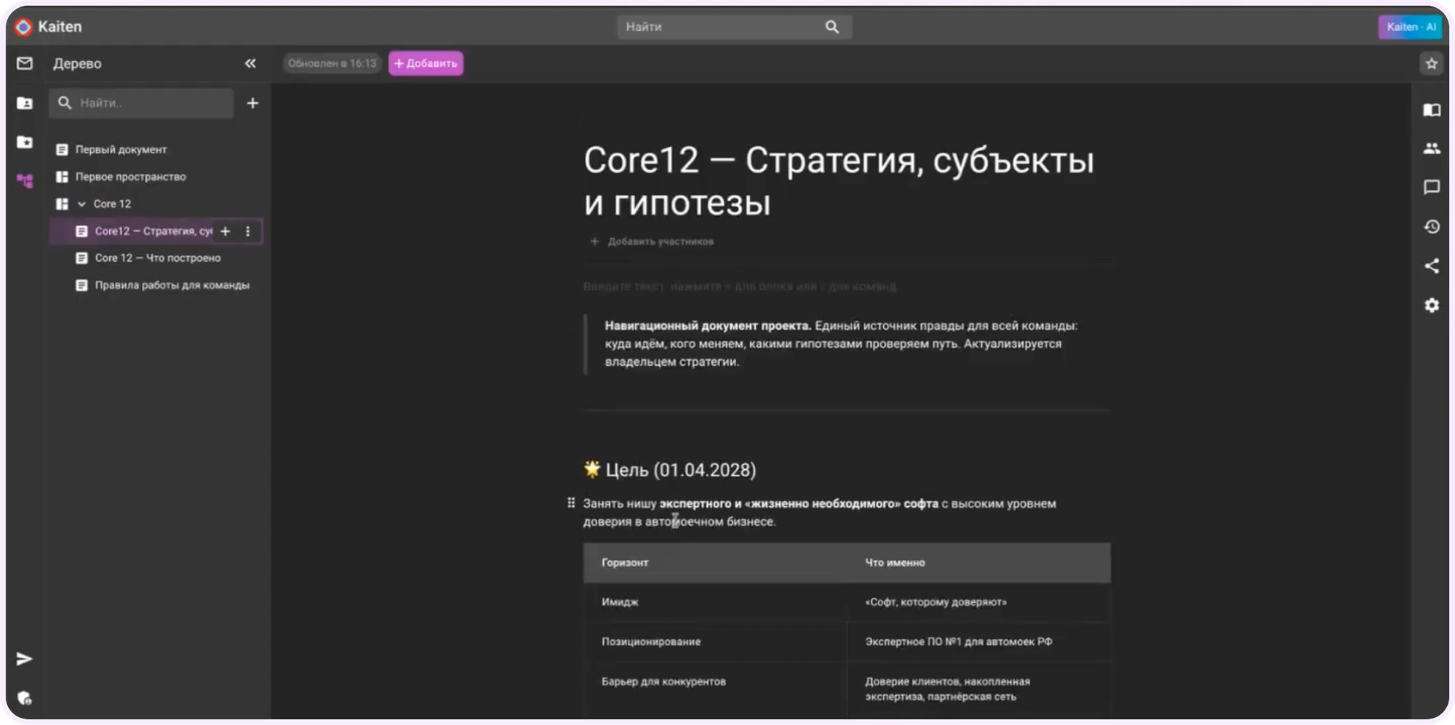
Task: Open the inbox mail icon in the sidebar
Action: pos(25,63)
